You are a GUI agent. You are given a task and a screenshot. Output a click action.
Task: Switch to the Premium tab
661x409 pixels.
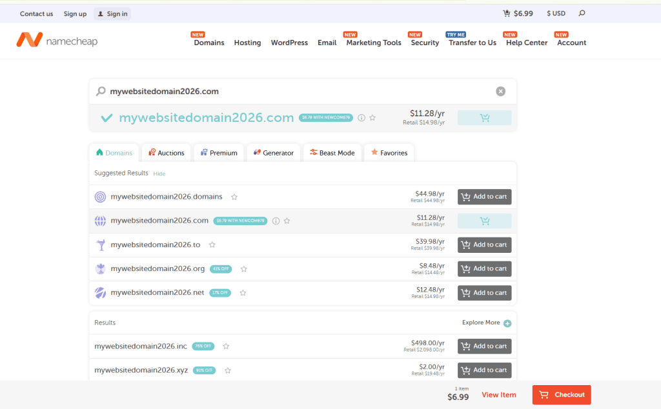(219, 152)
